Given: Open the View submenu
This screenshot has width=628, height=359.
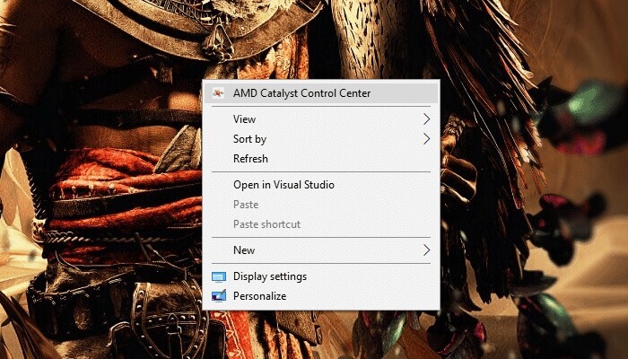Looking at the screenshot, I should click(x=321, y=119).
